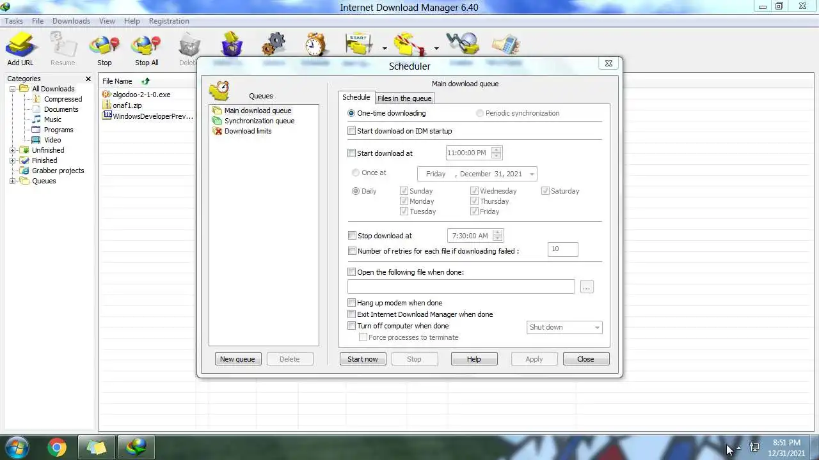Select Grabber projects in Categories tree
Screen dimensions: 819x460
[58, 171]
